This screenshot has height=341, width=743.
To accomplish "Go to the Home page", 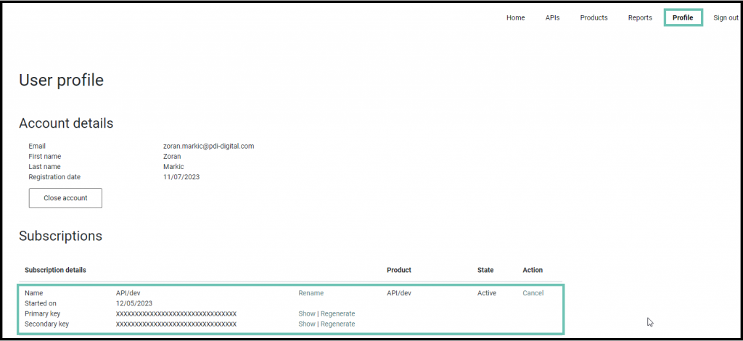I will pyautogui.click(x=515, y=17).
